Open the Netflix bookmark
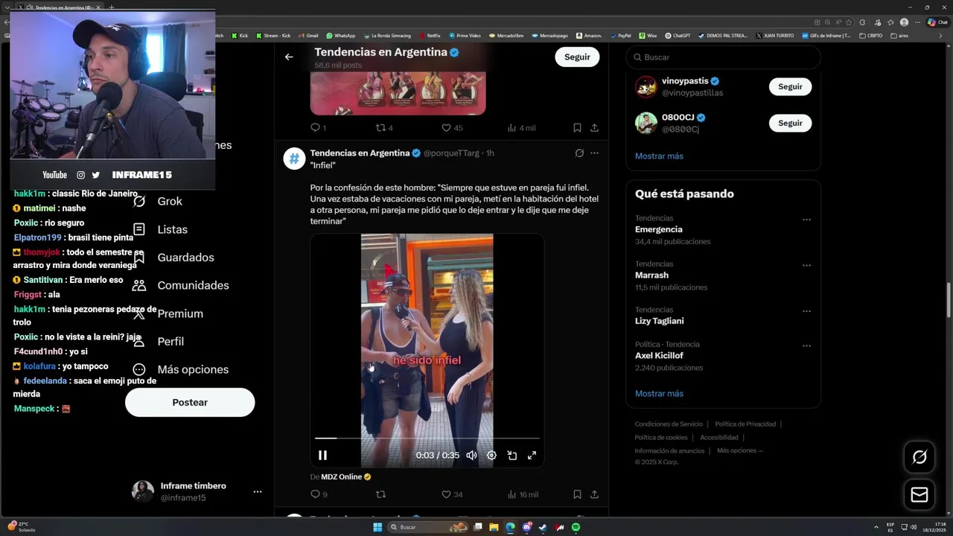The image size is (953, 536). (x=430, y=36)
